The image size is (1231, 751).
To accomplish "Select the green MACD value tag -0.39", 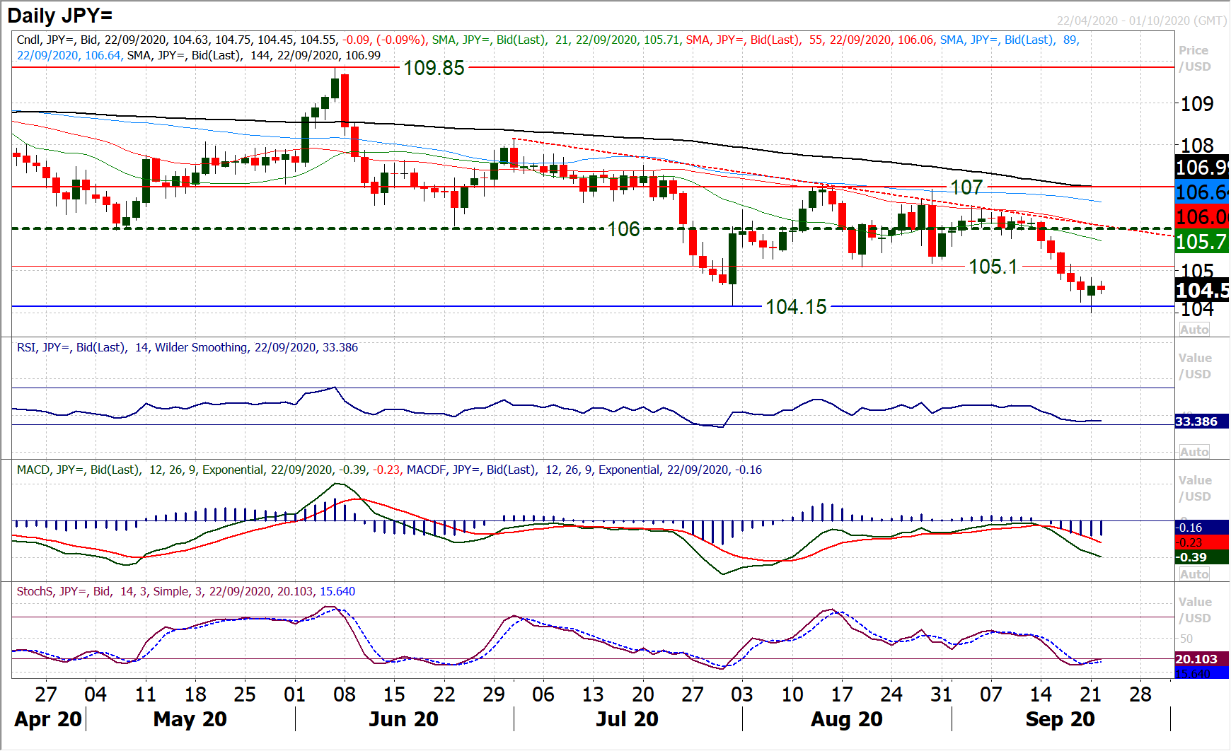I will point(1193,557).
